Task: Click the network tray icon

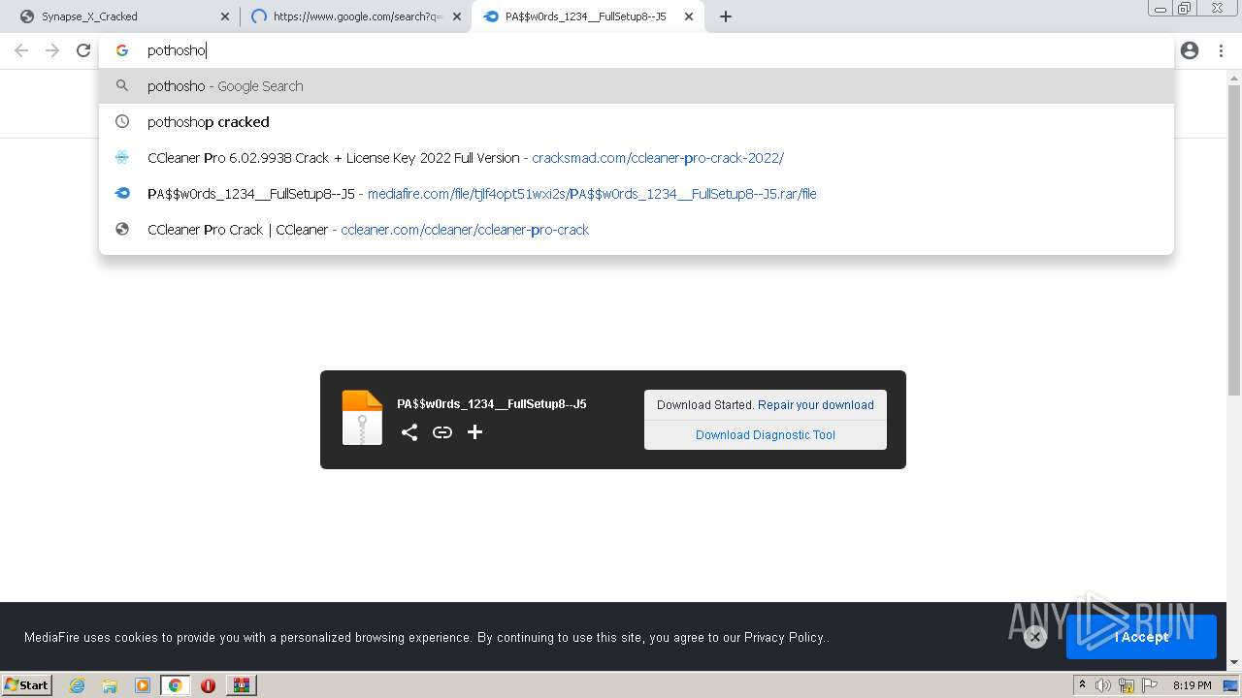Action: pos(1127,685)
